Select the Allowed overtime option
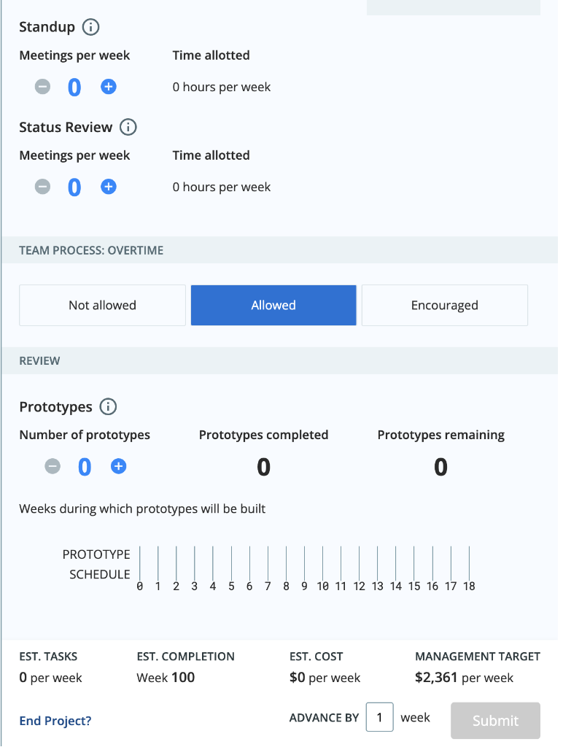This screenshot has height=747, width=563. click(x=273, y=306)
